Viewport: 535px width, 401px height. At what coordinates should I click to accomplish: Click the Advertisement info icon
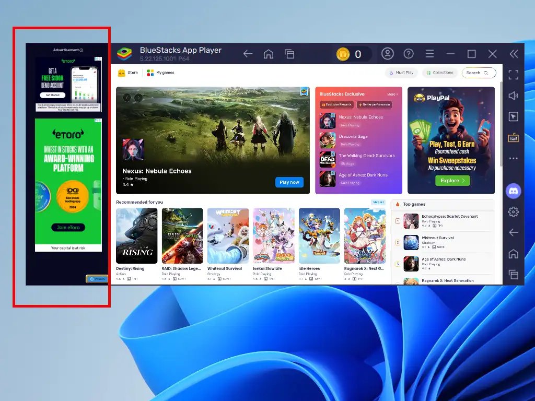tap(82, 50)
